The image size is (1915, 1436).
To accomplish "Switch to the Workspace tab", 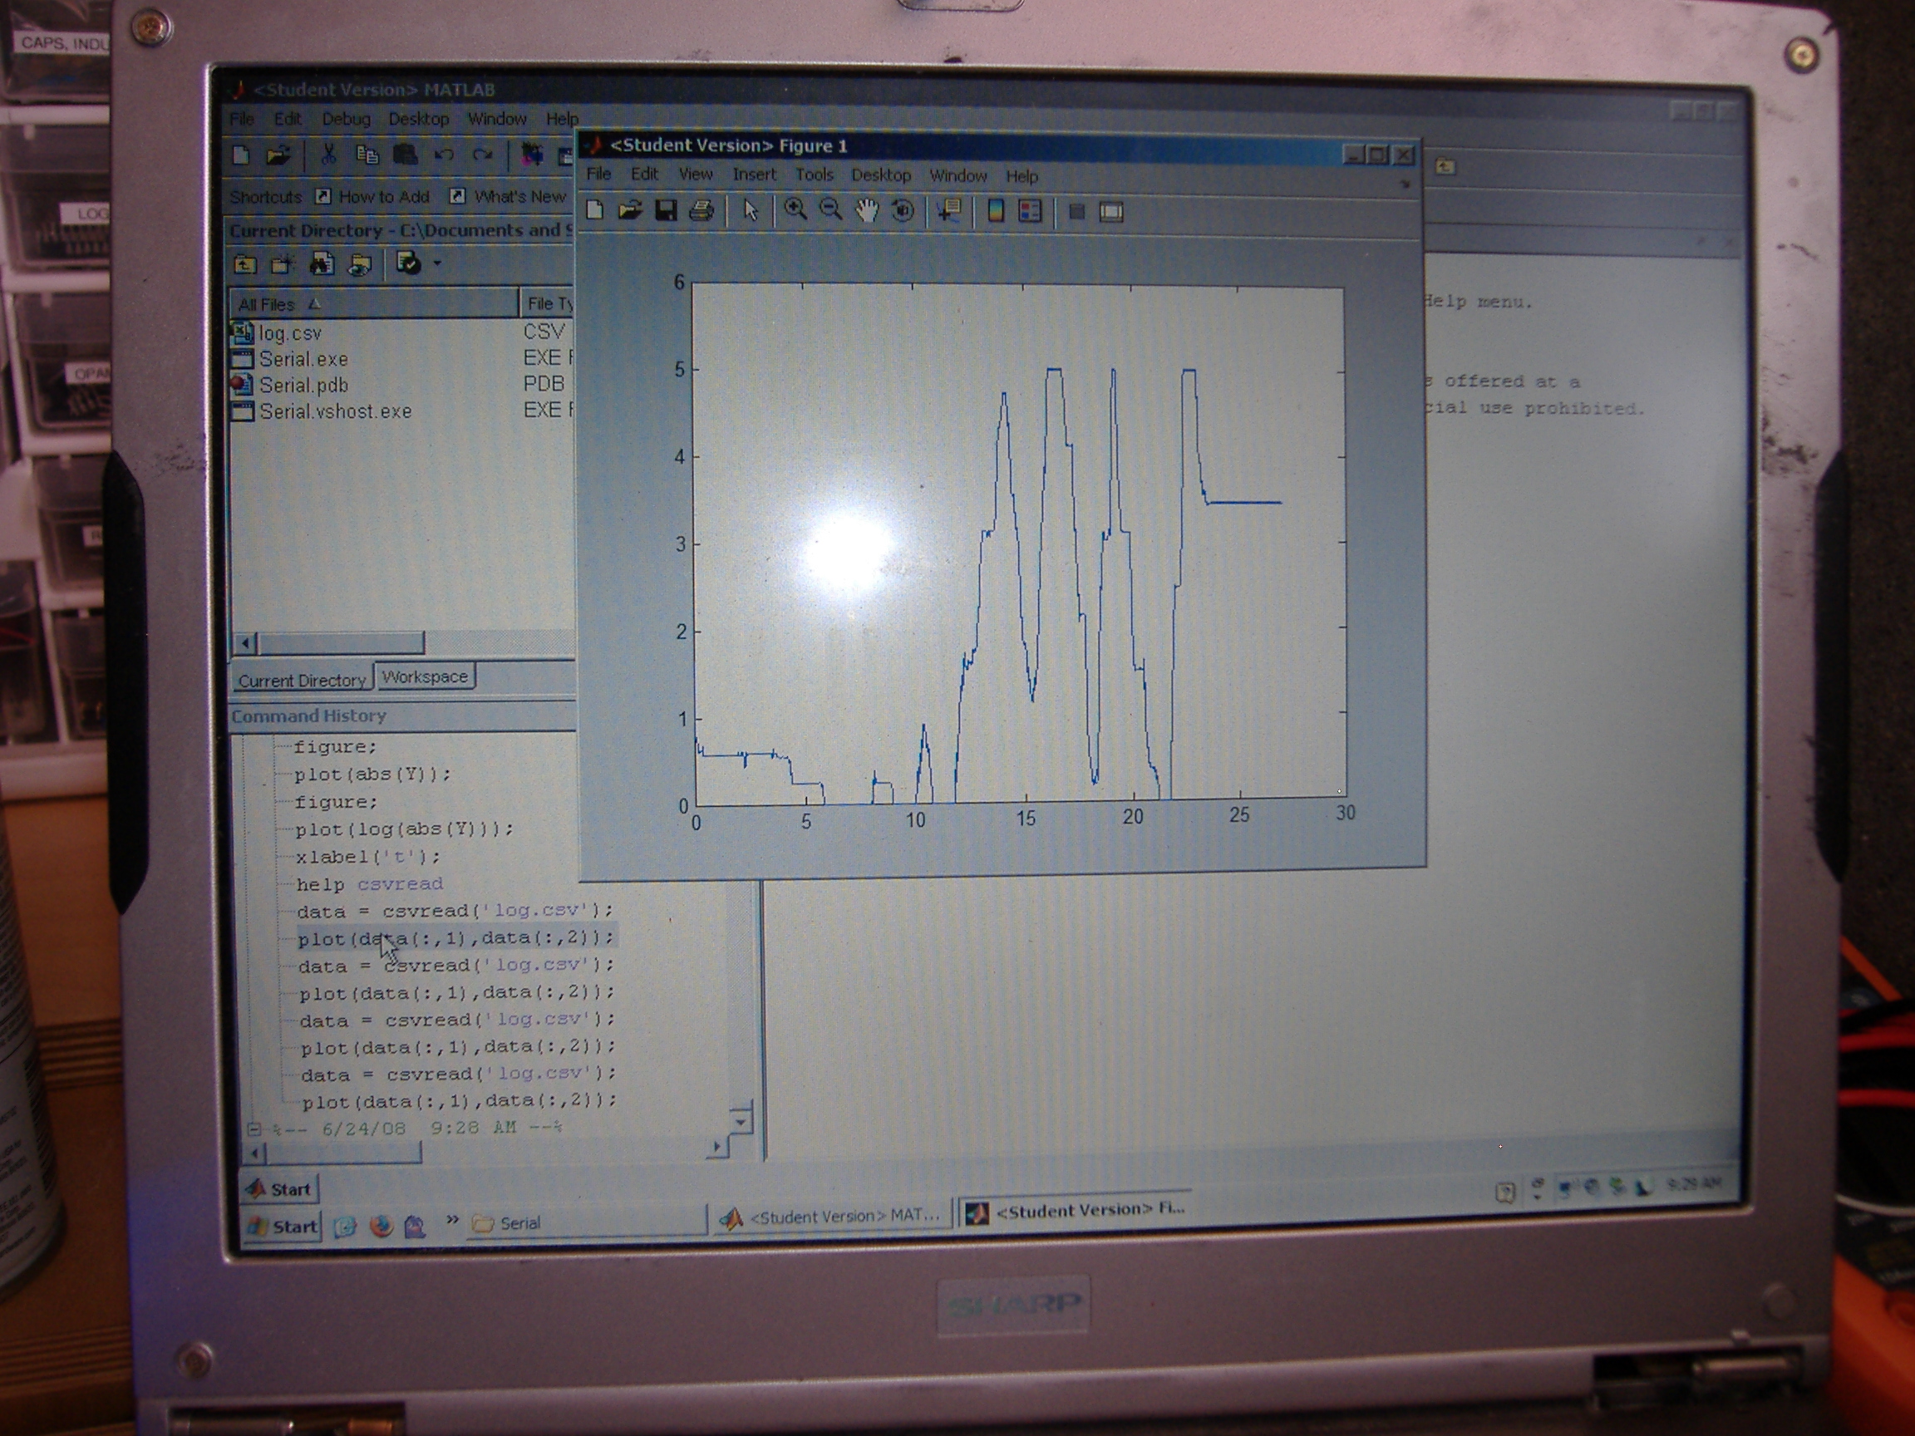I will coord(424,677).
